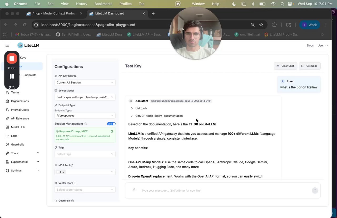This screenshot has height=218, width=337.
Task: Show more bookmarks chevron
Action: (x=322, y=34)
